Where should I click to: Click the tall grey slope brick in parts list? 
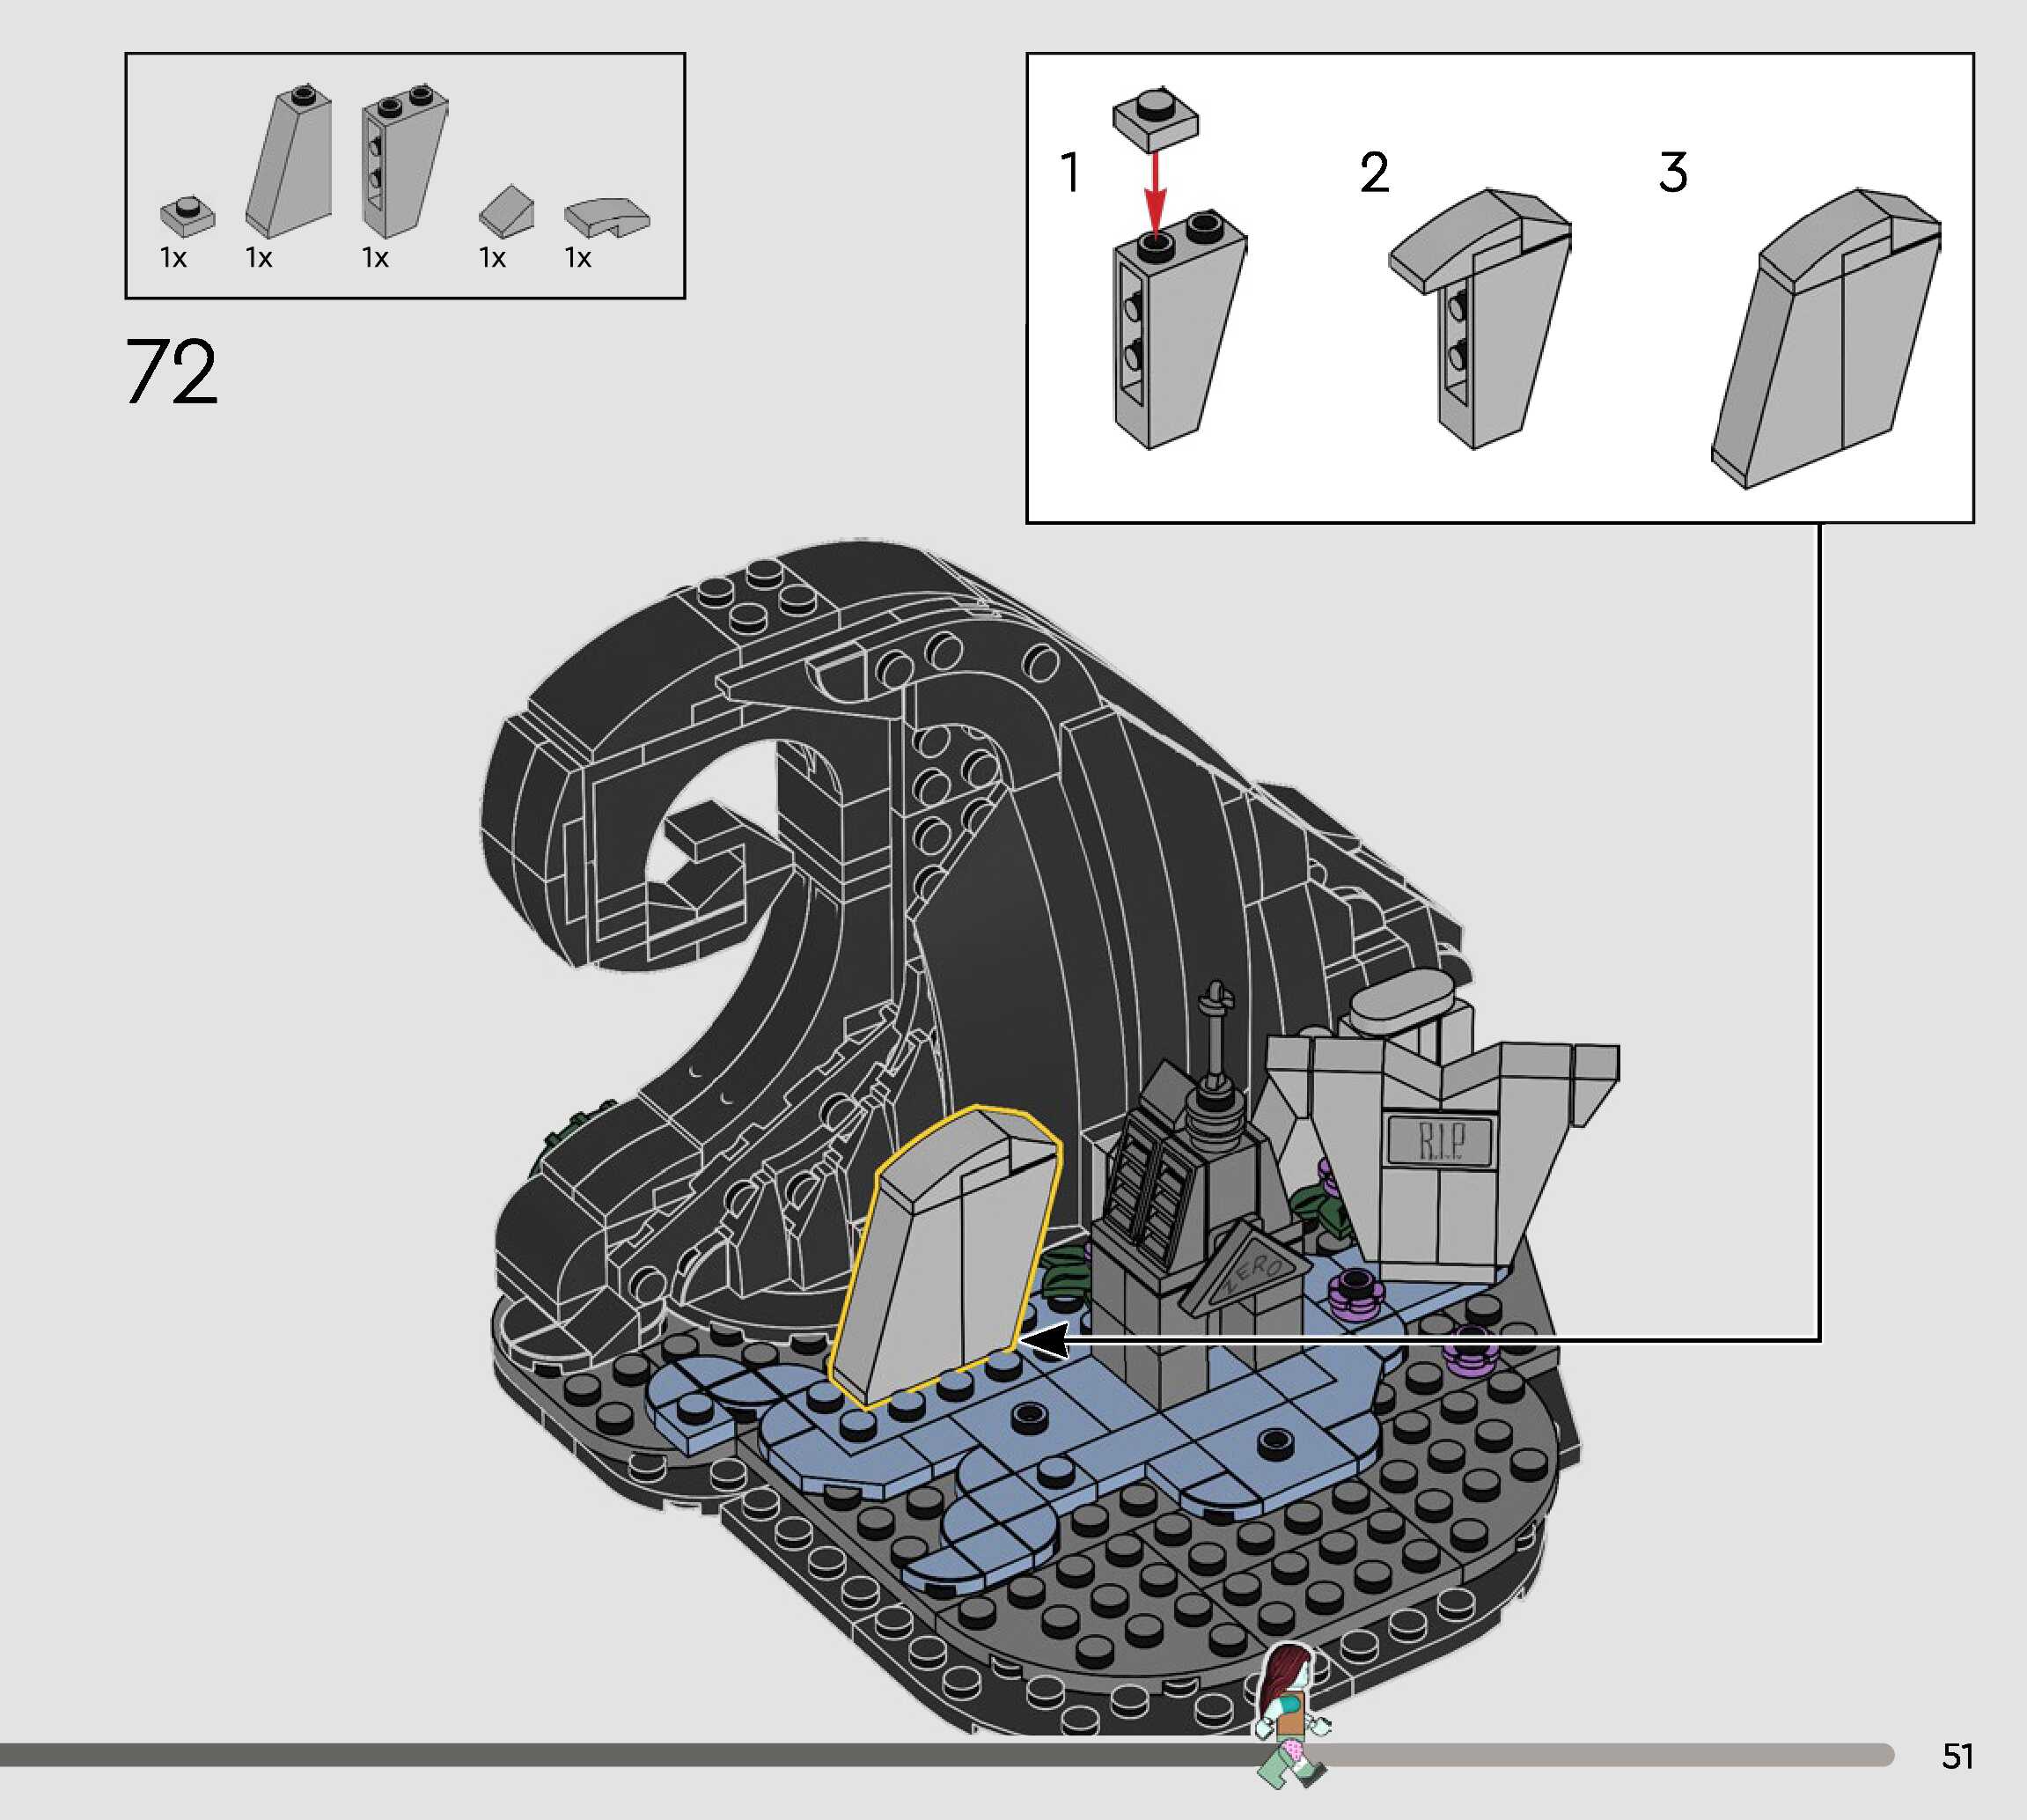tap(290, 162)
